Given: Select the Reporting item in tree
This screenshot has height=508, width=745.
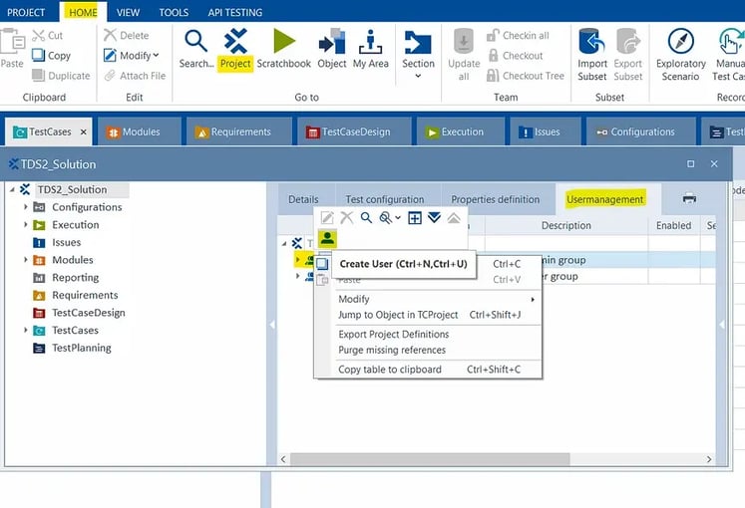Looking at the screenshot, I should point(75,278).
